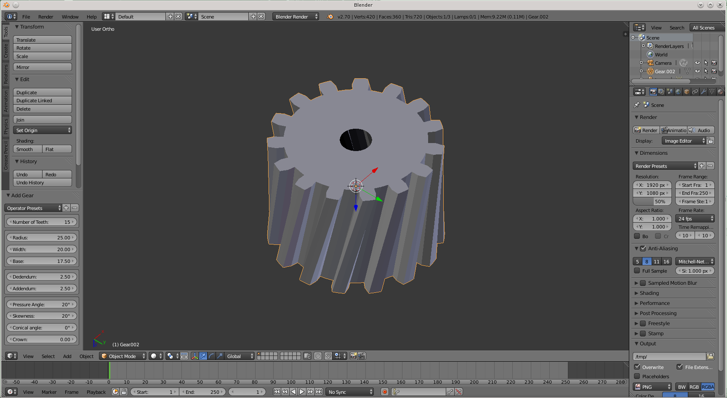The width and height of the screenshot is (727, 398).
Task: Open the 24 fps frame rate dropdown
Action: tap(695, 218)
